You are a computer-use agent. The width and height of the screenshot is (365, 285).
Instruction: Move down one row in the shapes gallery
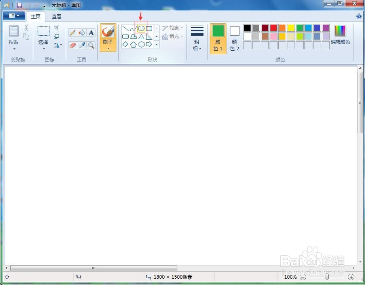pyautogui.click(x=156, y=36)
